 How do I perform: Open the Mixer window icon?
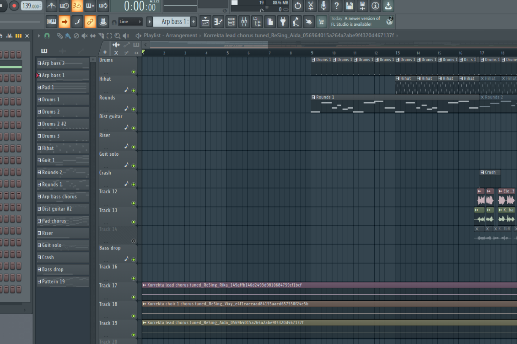244,22
